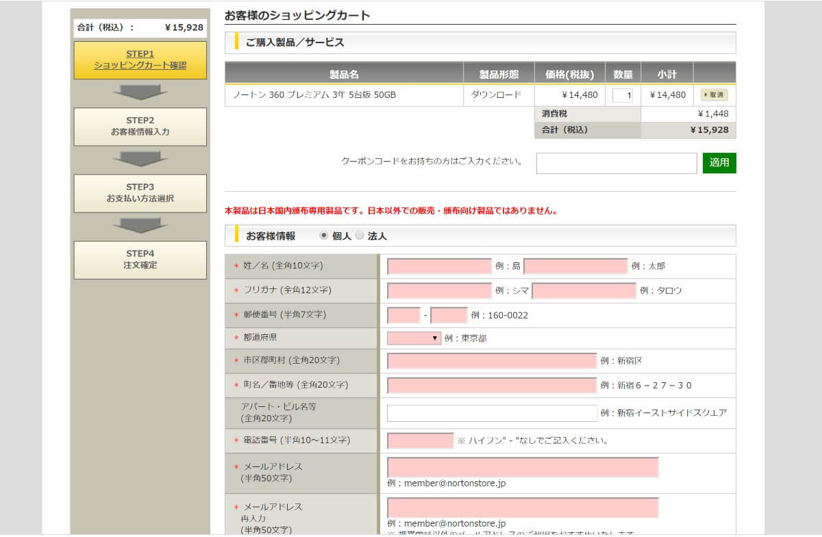Click the STEP3 お支払い方法選択 step
This screenshot has width=822, height=537.
[140, 192]
